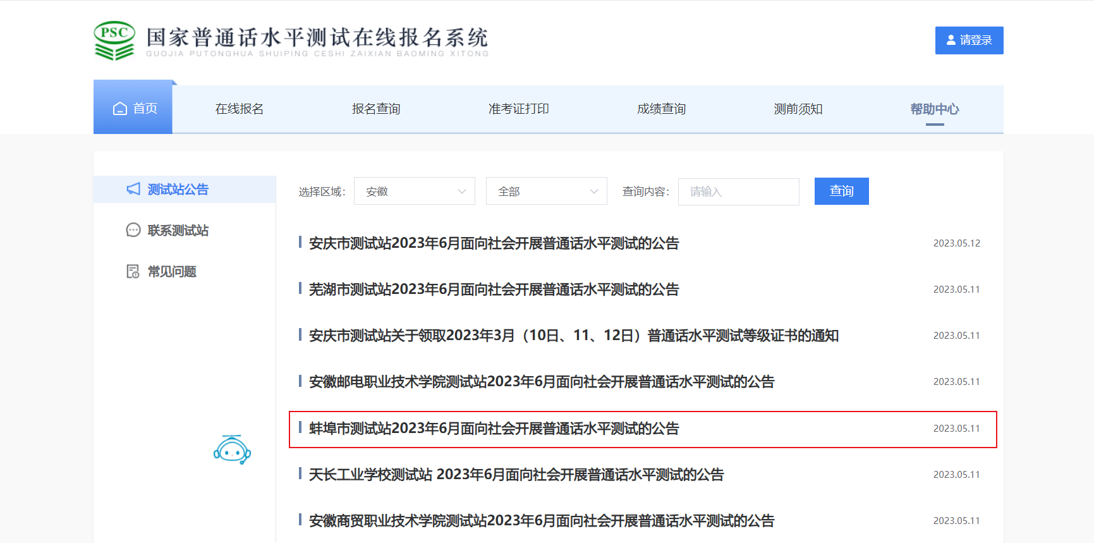Expand the 全部 city dropdown
The width and height of the screenshot is (1094, 543).
tap(547, 191)
